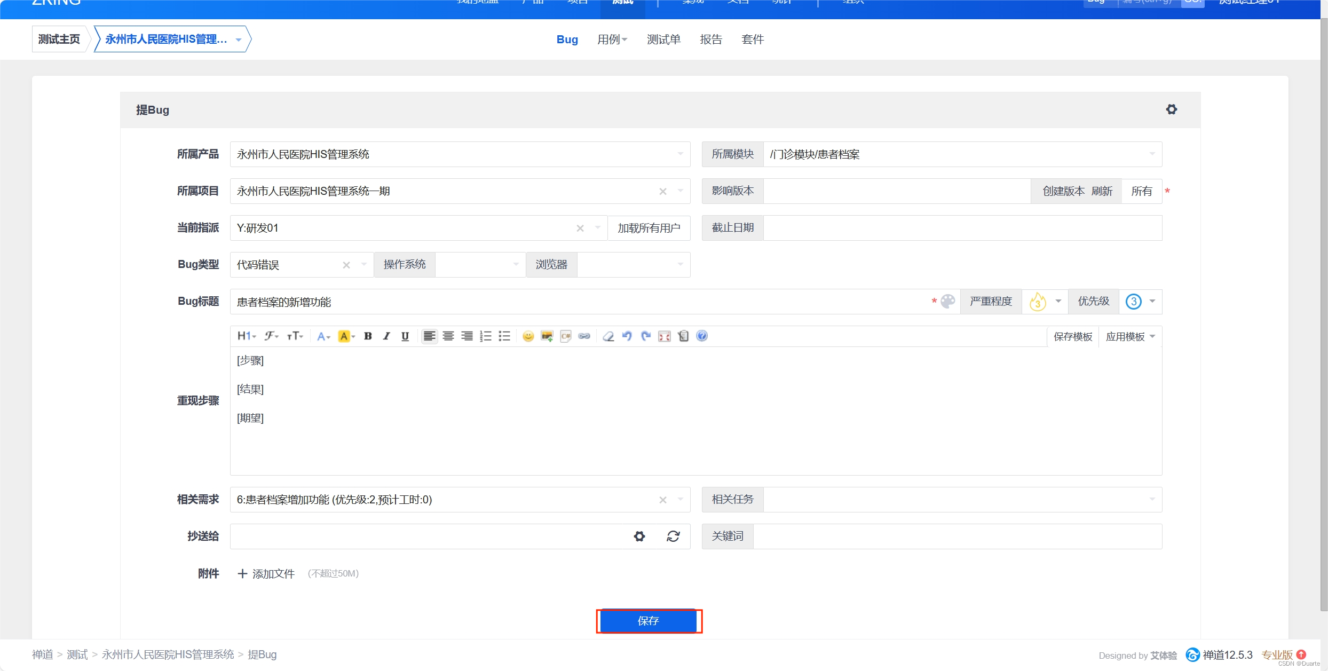Open the settings gear in 提Bug header
Viewport: 1328px width, 671px height.
point(1171,109)
